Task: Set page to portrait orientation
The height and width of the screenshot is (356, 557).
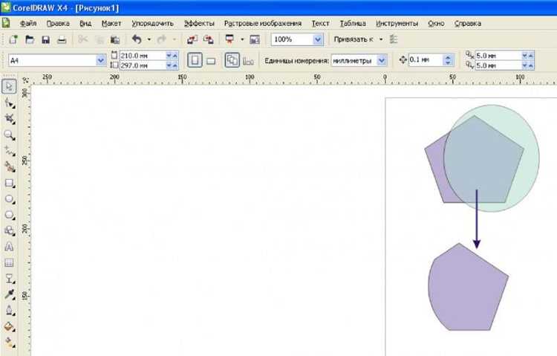Action: [x=195, y=60]
